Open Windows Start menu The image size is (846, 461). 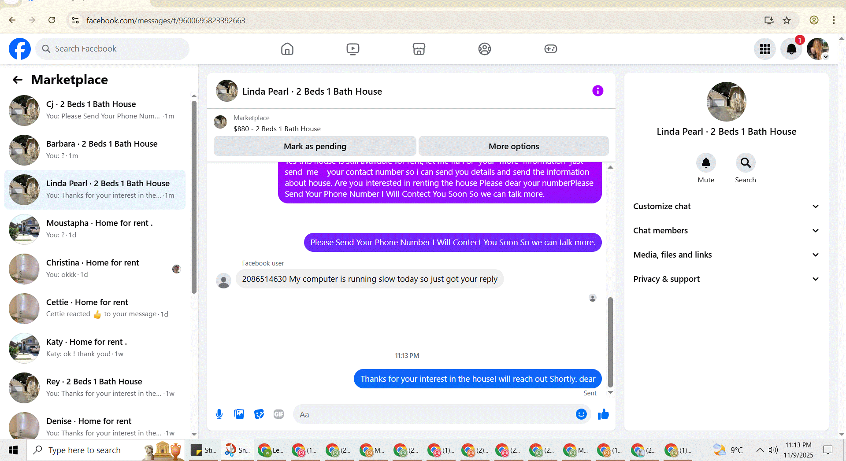[x=13, y=450]
